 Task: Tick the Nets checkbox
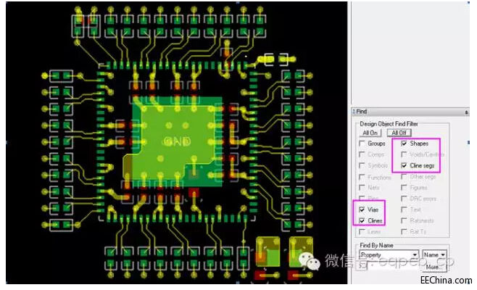(362, 187)
